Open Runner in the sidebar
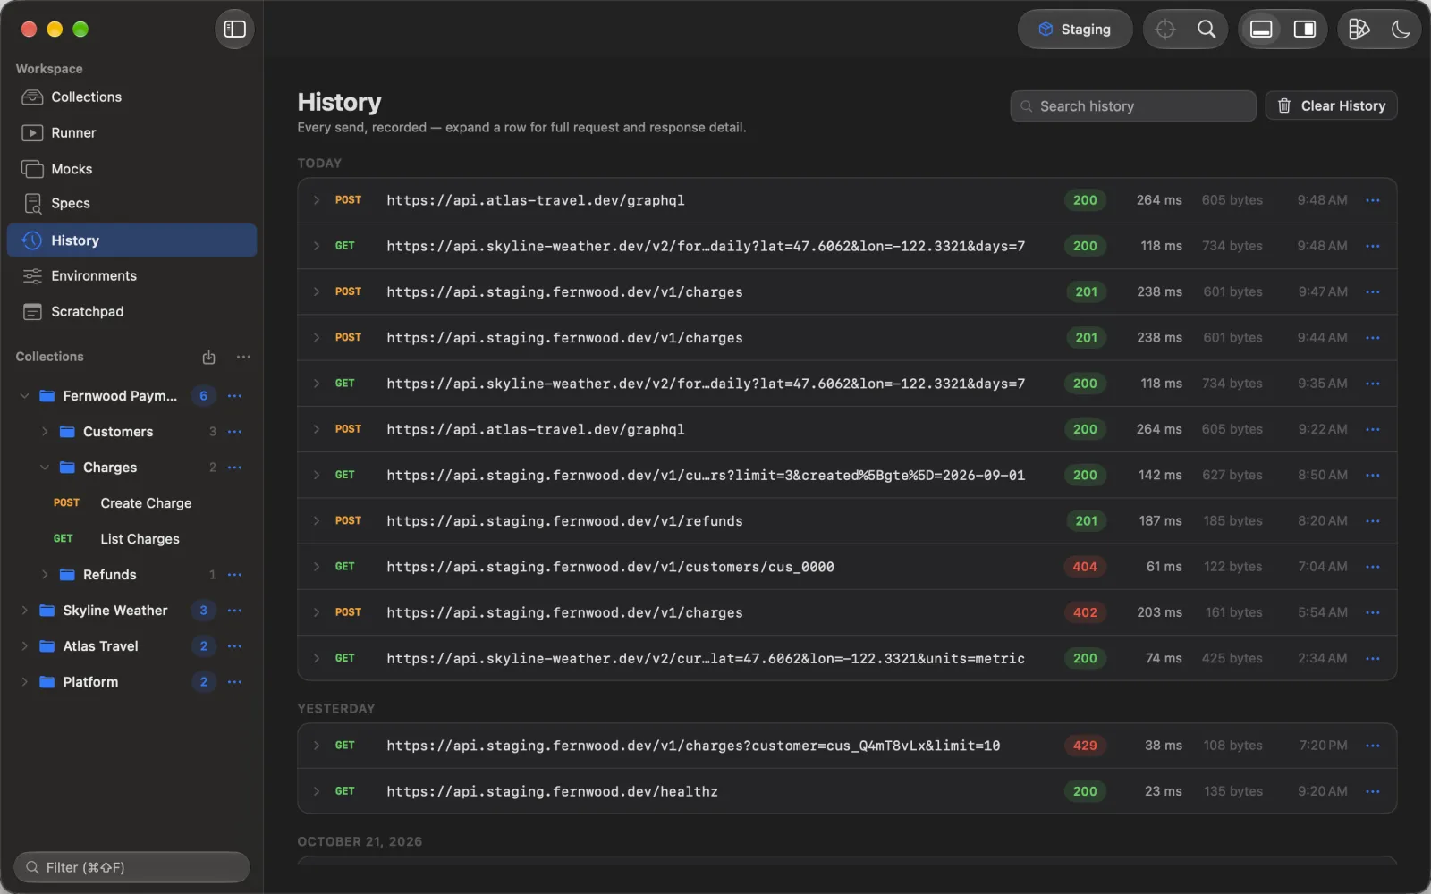Screen dimensions: 1431x894 click(131, 132)
